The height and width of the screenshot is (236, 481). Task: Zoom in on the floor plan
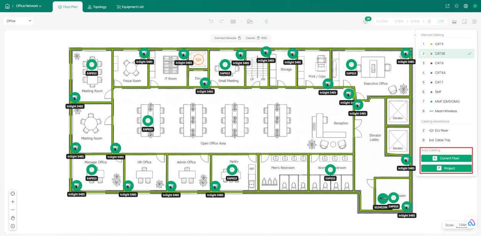click(13, 202)
